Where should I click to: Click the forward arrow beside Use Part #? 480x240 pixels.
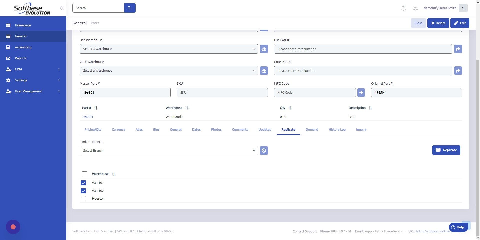(458, 49)
